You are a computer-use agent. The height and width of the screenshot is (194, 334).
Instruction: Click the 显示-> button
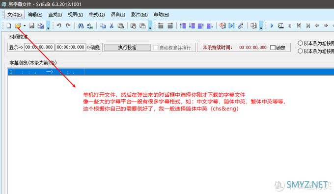(16, 47)
